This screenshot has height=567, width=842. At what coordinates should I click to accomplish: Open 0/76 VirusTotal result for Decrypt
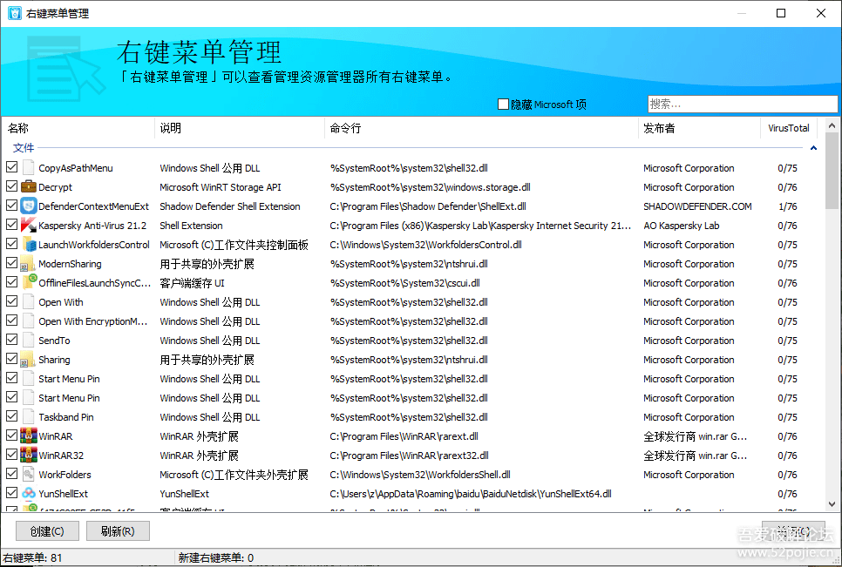coord(787,187)
